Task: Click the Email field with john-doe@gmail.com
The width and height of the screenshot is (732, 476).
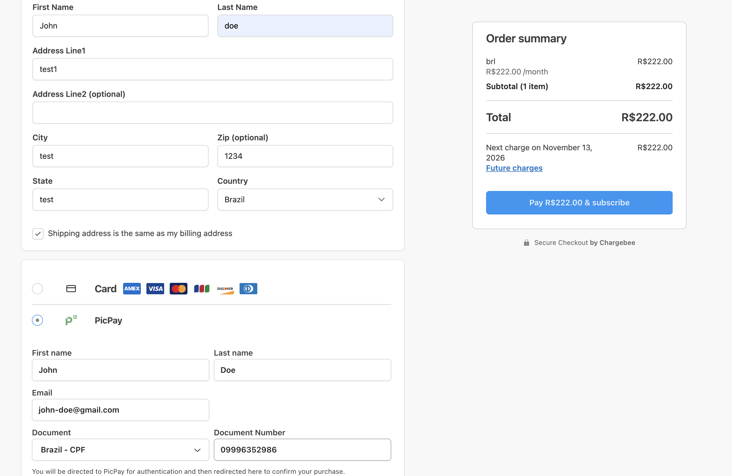Action: point(121,410)
